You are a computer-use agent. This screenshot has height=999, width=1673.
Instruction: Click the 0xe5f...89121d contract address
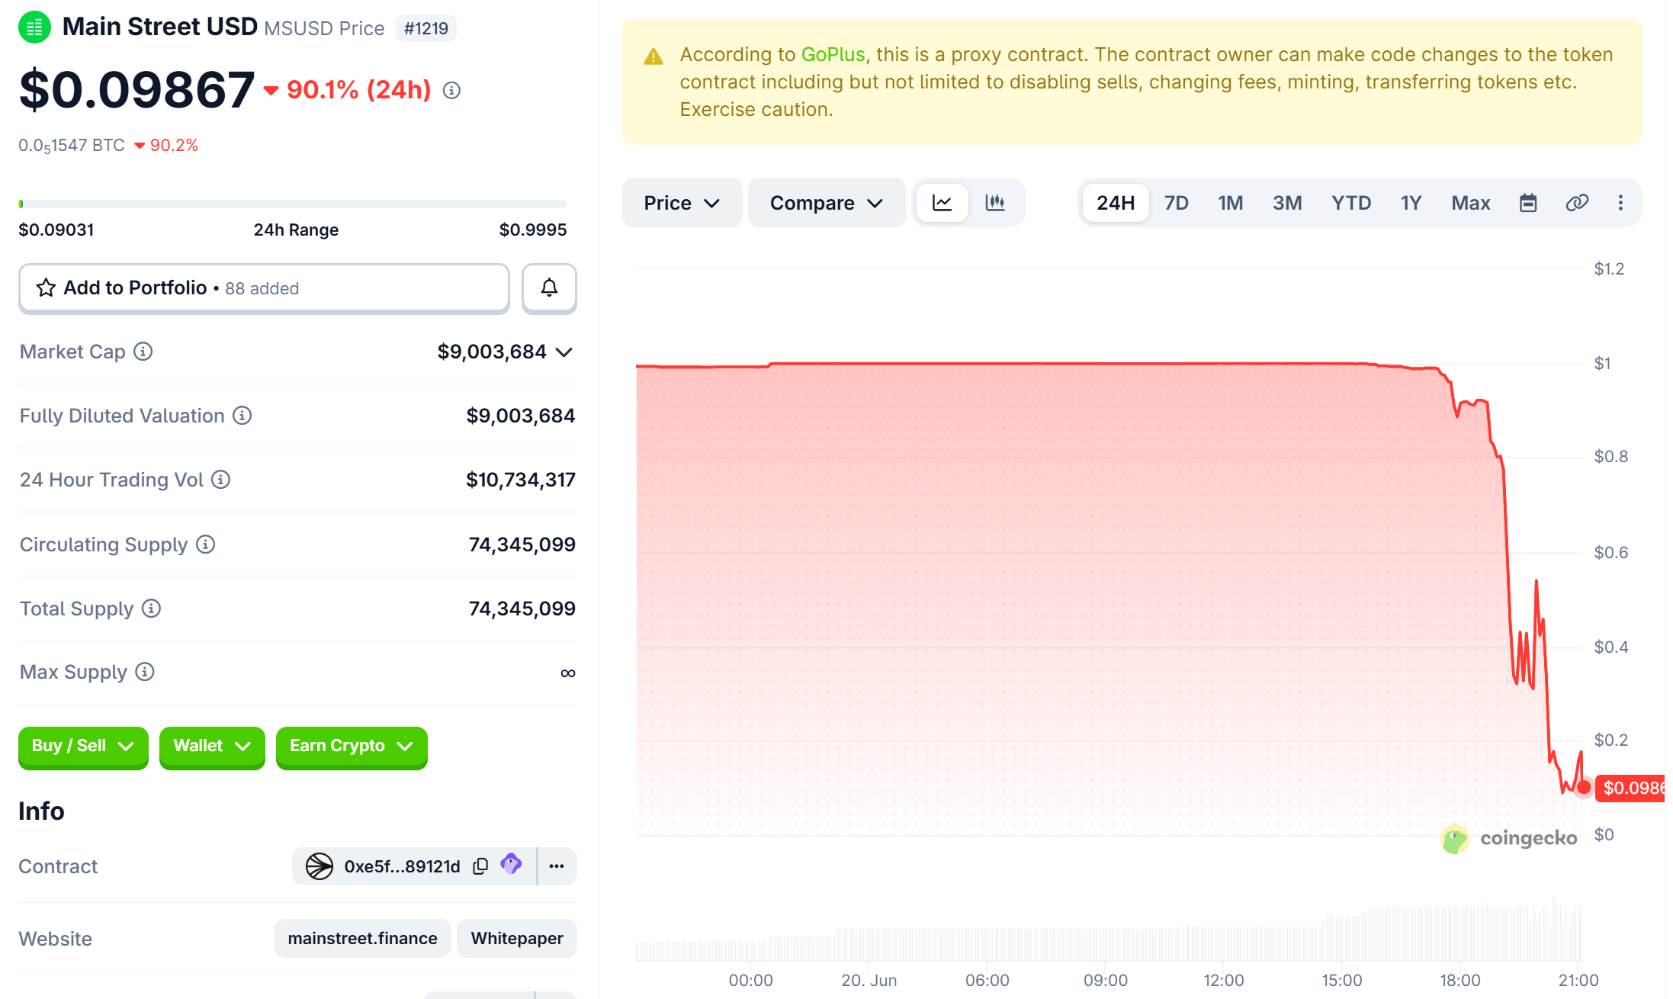click(x=402, y=866)
